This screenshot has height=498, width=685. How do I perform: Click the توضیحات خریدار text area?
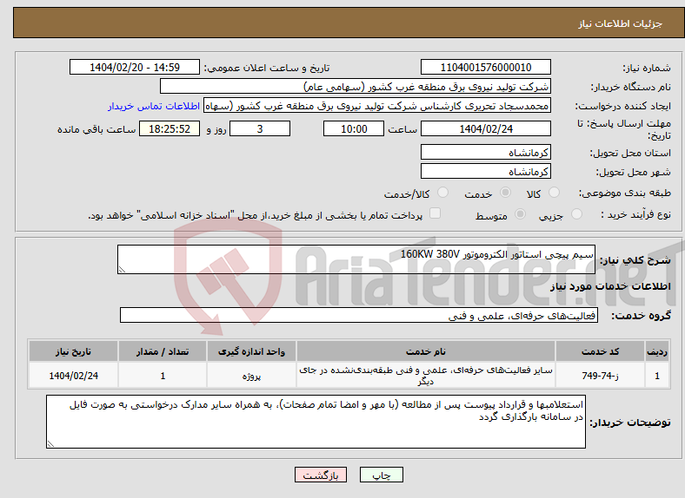pos(316,422)
